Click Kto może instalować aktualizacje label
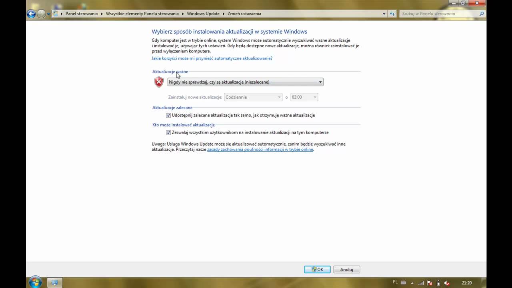The image size is (512, 288). pyautogui.click(x=184, y=125)
